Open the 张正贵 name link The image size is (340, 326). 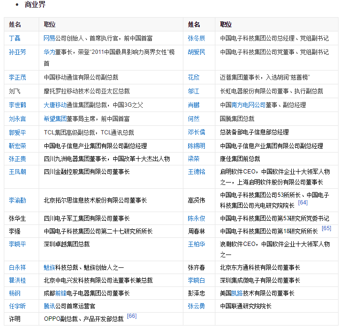coord(17,159)
